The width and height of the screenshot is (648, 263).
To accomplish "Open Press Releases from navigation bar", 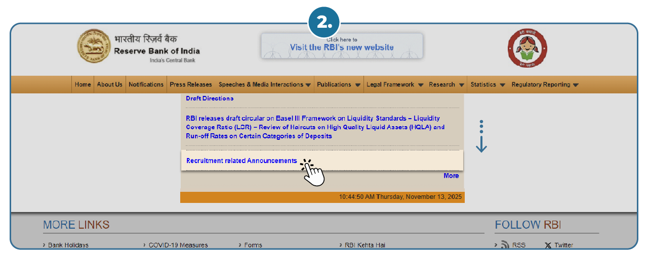I will click(191, 85).
